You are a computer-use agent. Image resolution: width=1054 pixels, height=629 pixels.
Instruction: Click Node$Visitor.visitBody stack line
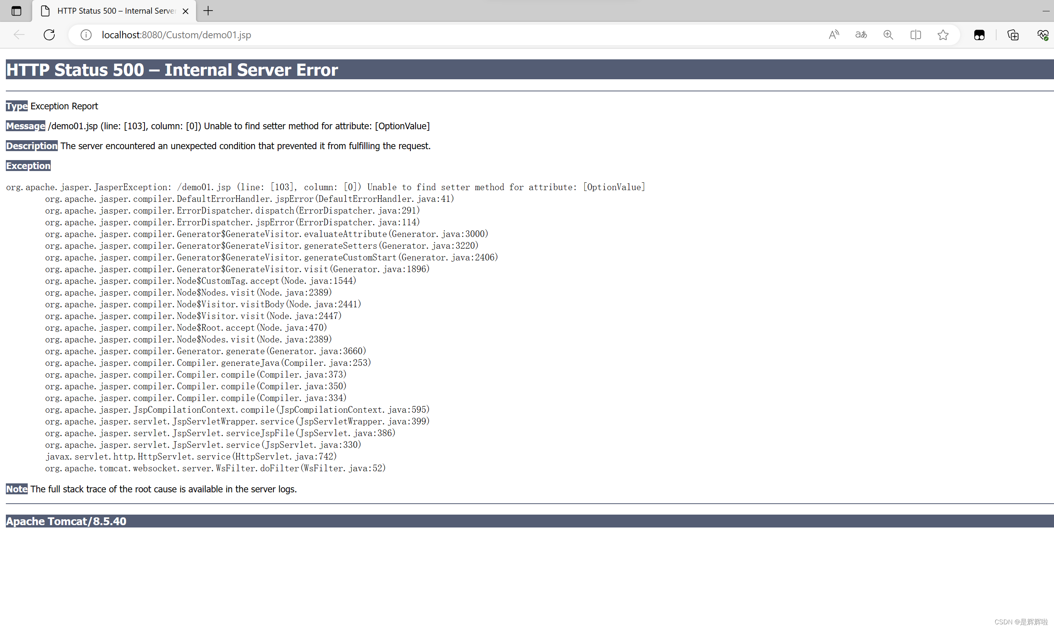pyautogui.click(x=203, y=304)
